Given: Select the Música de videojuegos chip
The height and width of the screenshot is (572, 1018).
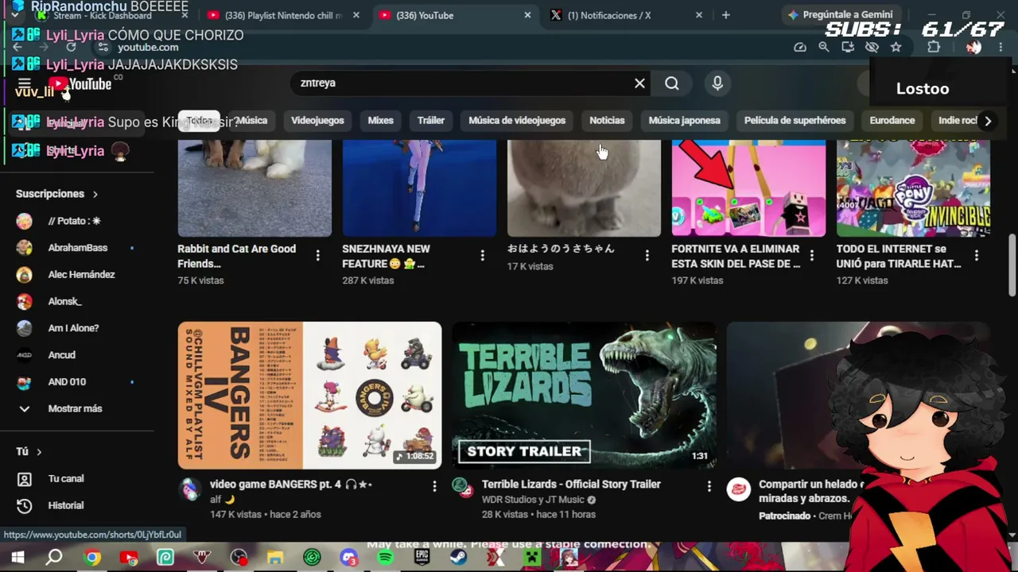Looking at the screenshot, I should coord(517,121).
